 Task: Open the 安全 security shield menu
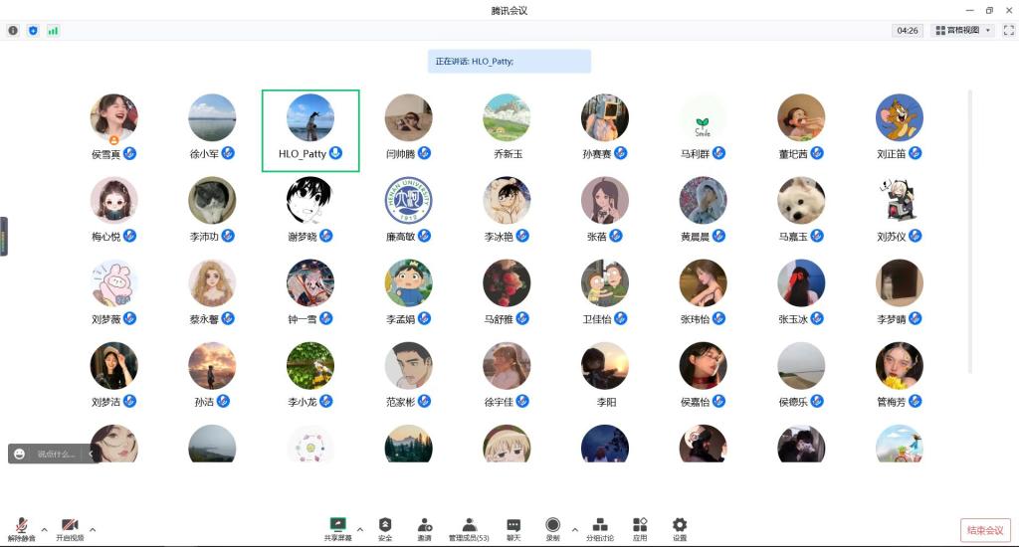[x=385, y=528]
